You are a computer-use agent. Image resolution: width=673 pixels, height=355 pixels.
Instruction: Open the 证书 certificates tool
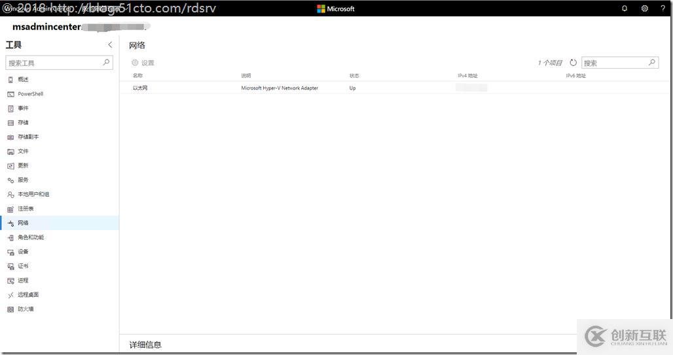click(23, 266)
